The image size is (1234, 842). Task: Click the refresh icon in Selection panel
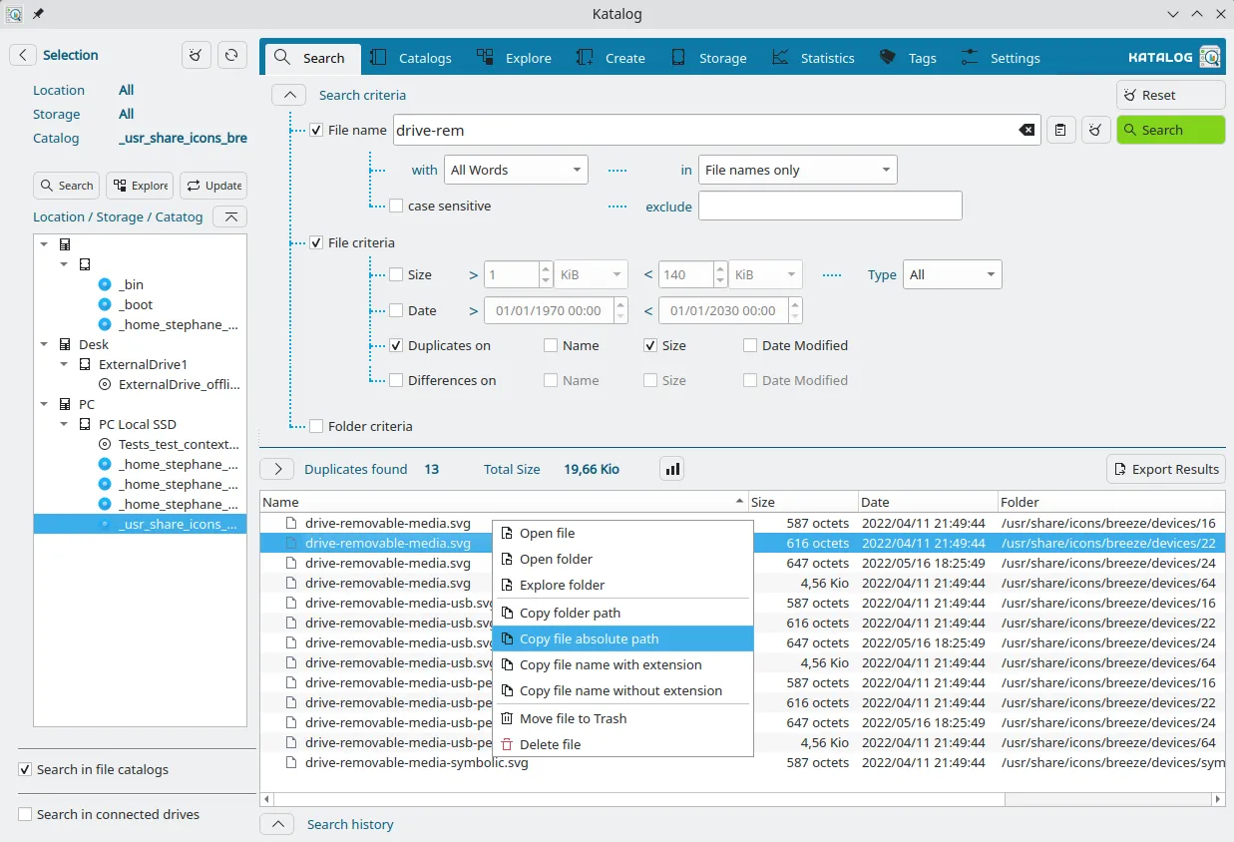click(x=231, y=55)
